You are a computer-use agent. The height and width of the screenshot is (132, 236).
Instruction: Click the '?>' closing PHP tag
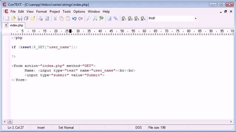click(14, 56)
